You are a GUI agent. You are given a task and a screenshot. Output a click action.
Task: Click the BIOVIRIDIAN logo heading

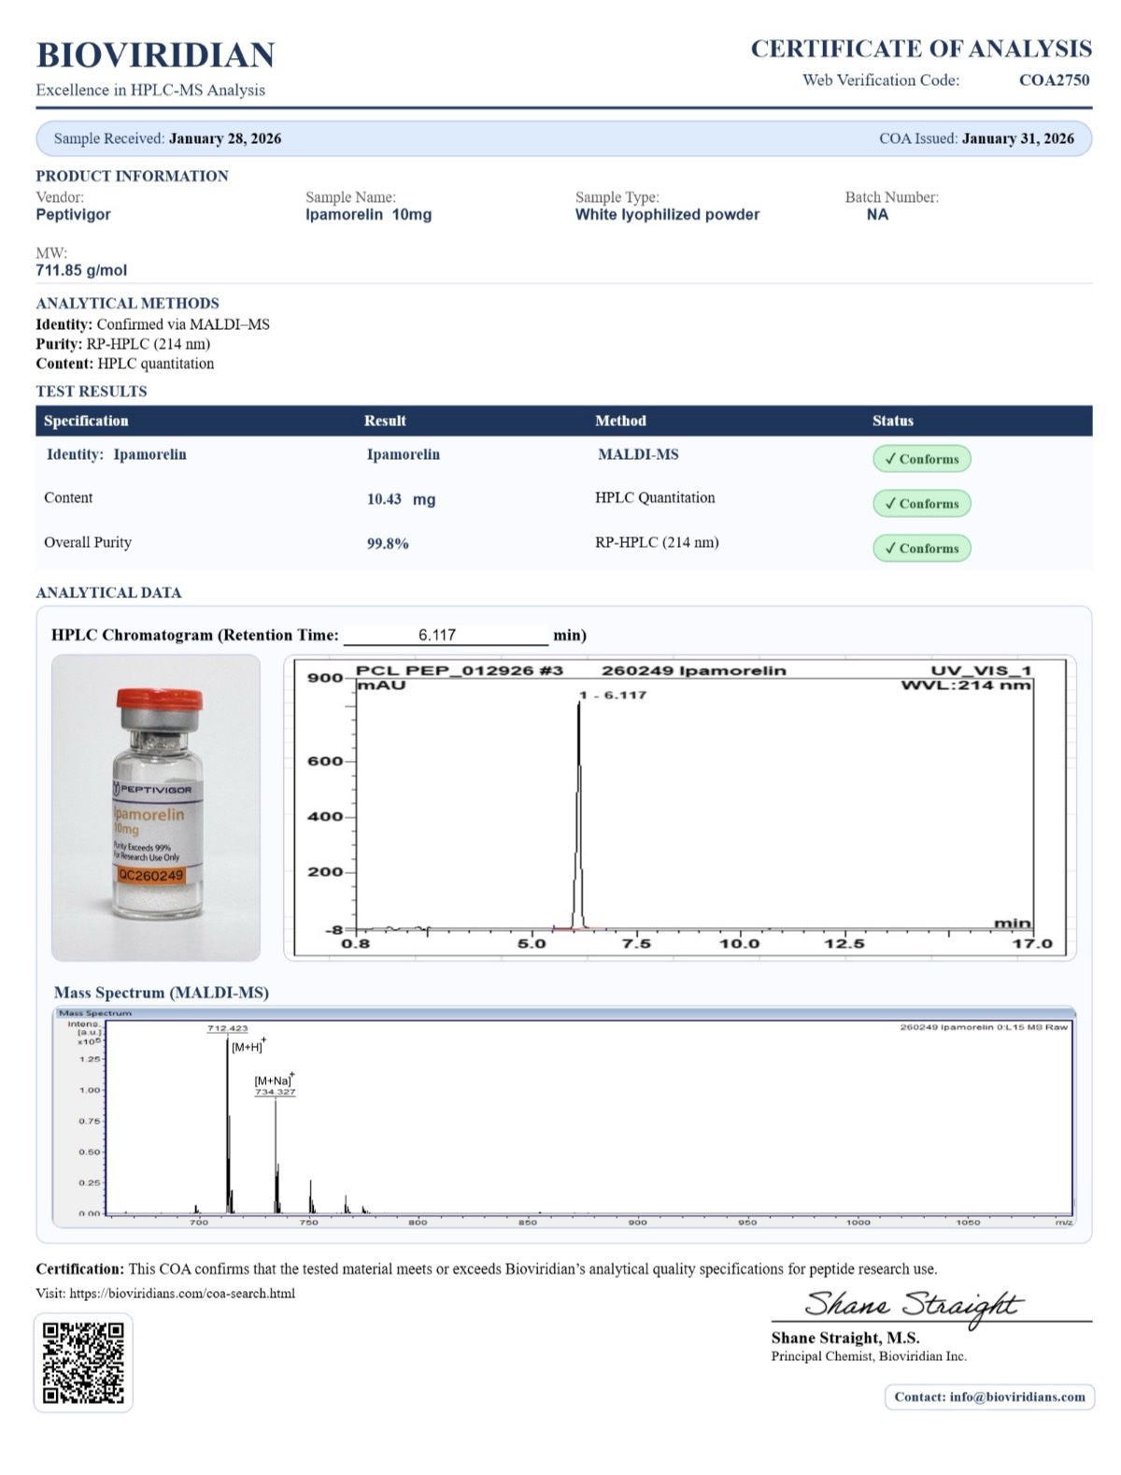click(x=155, y=55)
